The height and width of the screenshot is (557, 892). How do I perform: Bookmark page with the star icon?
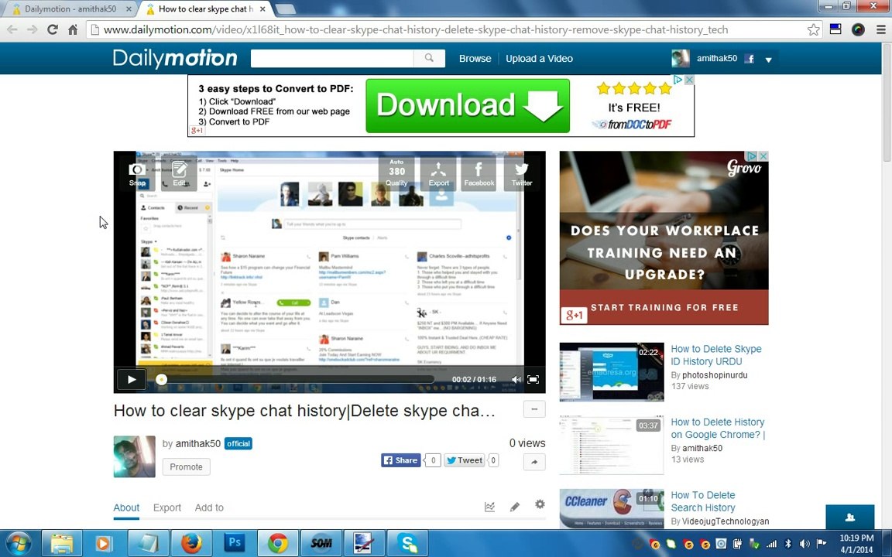point(814,29)
